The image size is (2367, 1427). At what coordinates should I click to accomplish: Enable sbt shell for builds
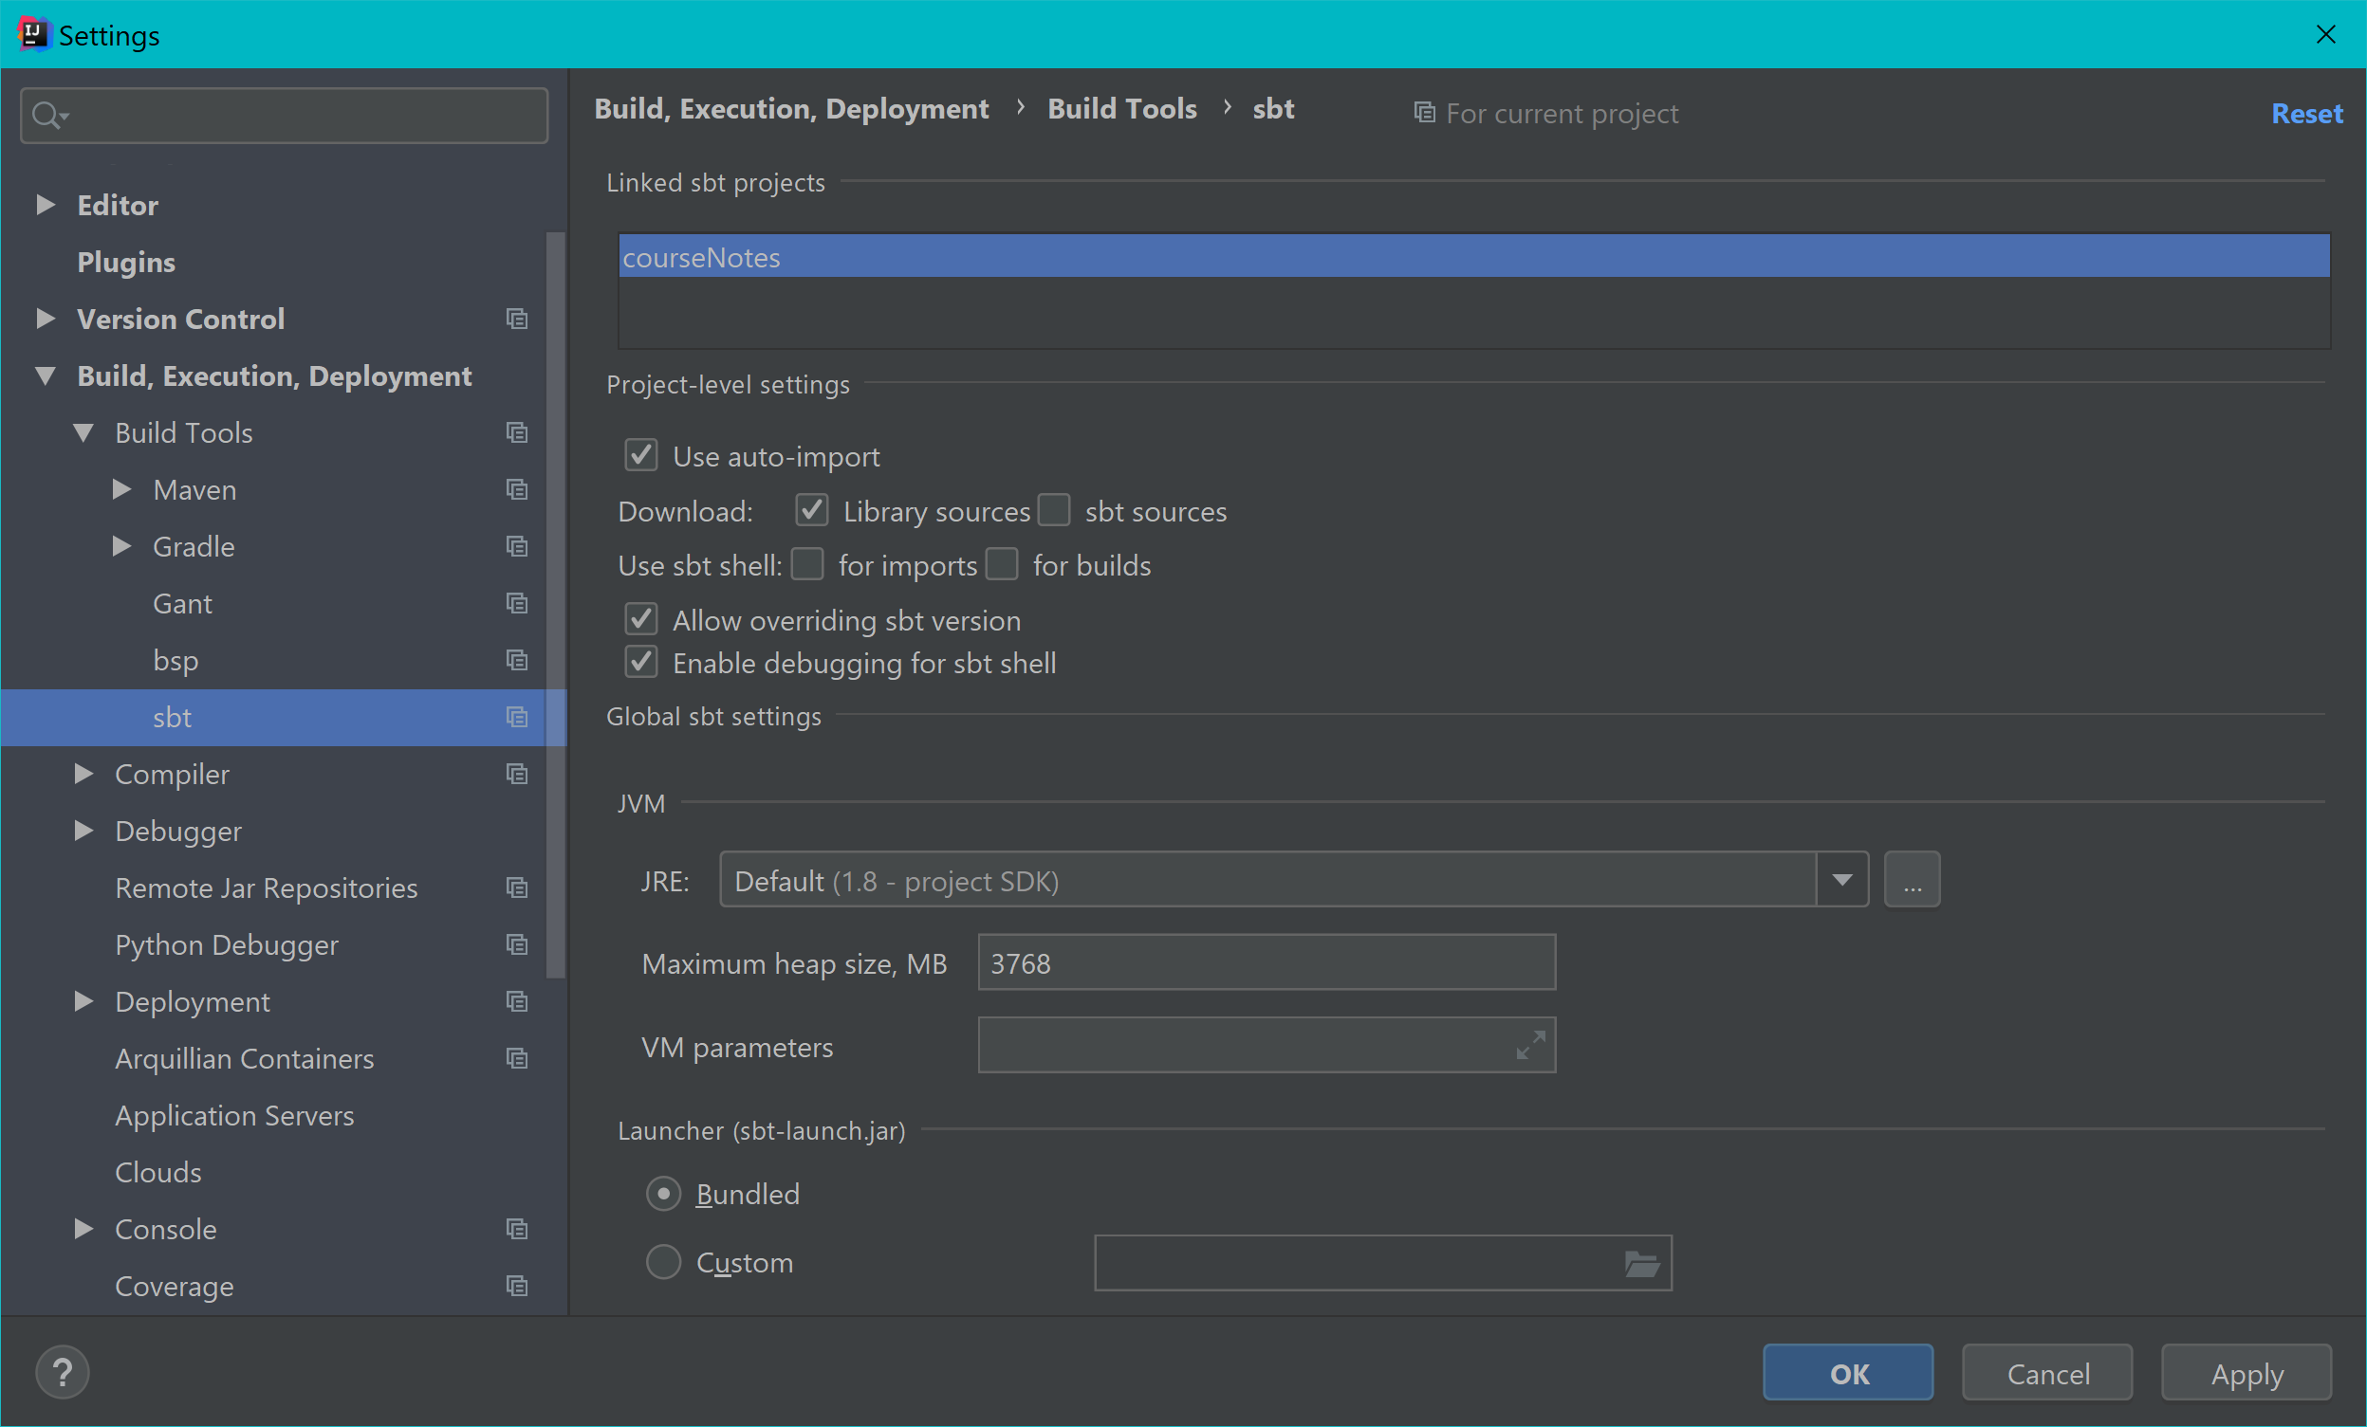coord(1002,565)
